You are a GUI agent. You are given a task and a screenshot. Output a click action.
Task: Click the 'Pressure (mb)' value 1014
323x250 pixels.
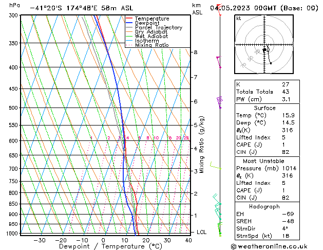click(289, 168)
